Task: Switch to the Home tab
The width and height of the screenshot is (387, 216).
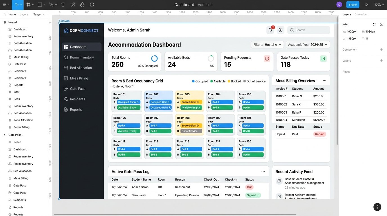Action: 12,14
